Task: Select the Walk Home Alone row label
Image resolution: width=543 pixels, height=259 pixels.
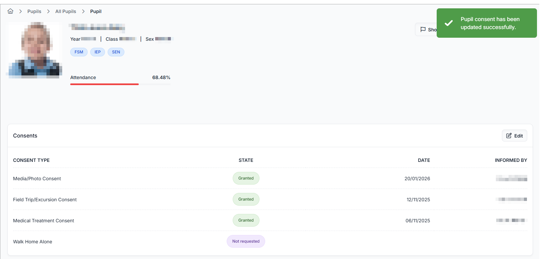Action: point(32,242)
